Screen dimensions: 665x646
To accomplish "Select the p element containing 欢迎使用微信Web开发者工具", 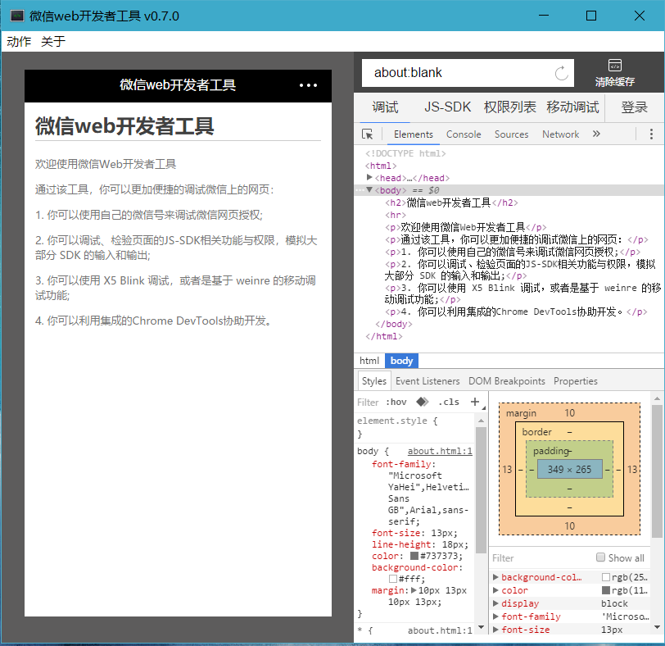I will coord(466,227).
